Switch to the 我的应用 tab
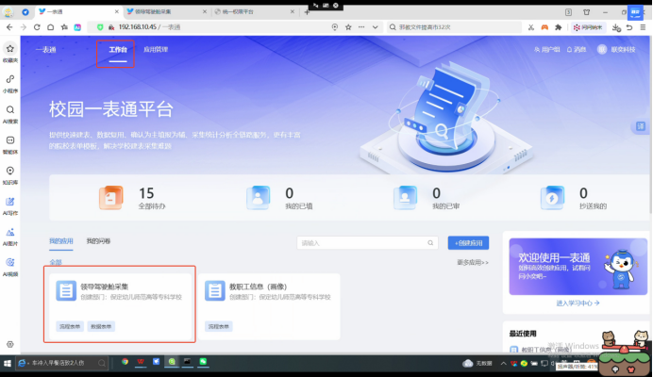 [60, 241]
